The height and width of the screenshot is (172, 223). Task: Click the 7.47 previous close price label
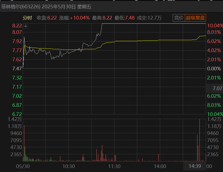click(x=17, y=69)
